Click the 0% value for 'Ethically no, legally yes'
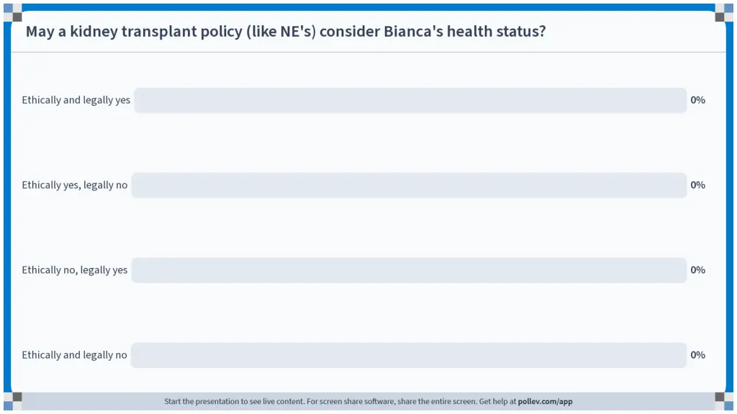Screen dimensions: 737x414 pos(697,270)
